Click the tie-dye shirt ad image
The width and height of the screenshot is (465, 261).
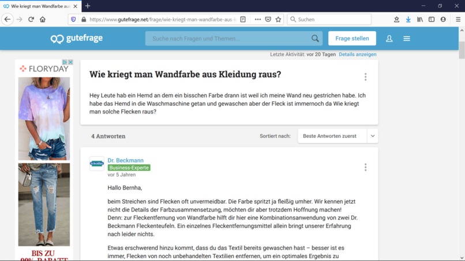(x=44, y=119)
